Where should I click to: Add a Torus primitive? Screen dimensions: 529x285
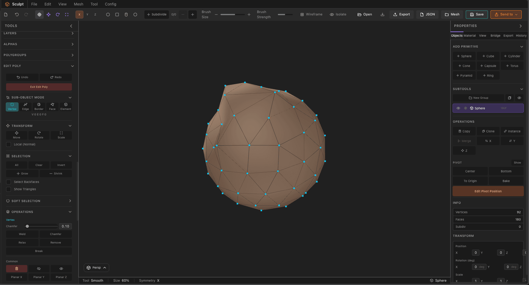[512, 66]
